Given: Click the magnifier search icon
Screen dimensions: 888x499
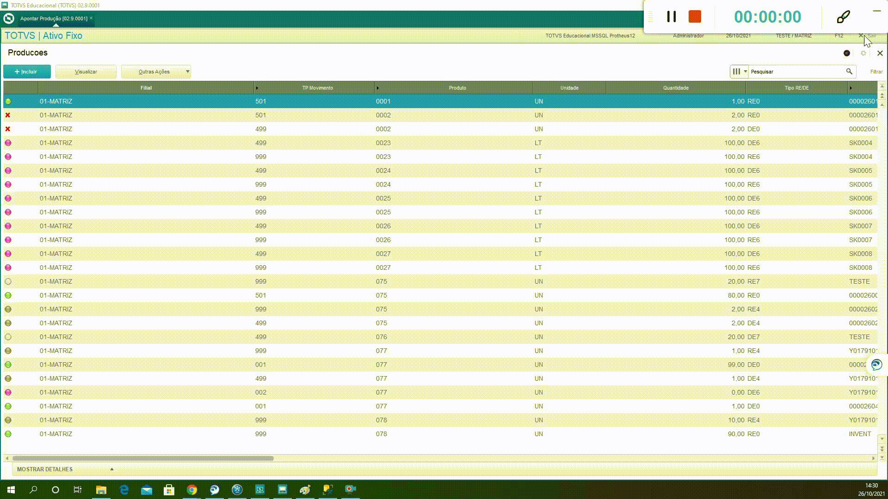Looking at the screenshot, I should 849,72.
